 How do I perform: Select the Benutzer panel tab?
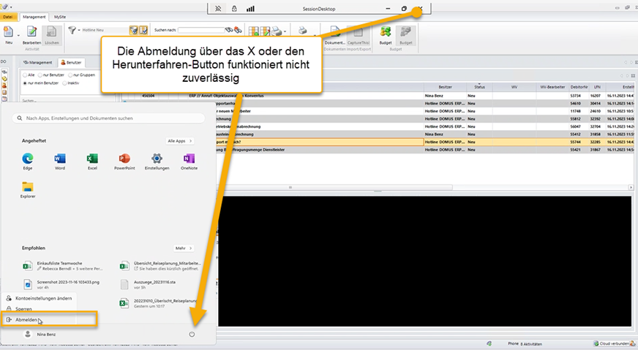[71, 63]
